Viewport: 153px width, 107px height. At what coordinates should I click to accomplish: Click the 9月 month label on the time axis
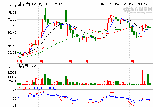tap(40, 61)
